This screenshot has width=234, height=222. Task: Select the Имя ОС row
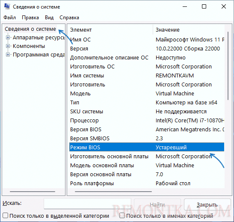point(147,40)
